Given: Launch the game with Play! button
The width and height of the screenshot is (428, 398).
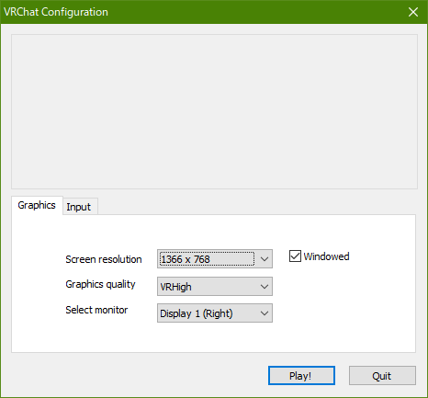Looking at the screenshot, I should click(x=301, y=376).
